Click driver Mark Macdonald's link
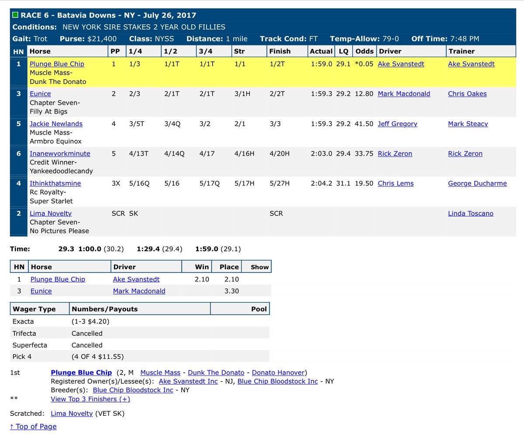This screenshot has width=524, height=438. point(403,94)
